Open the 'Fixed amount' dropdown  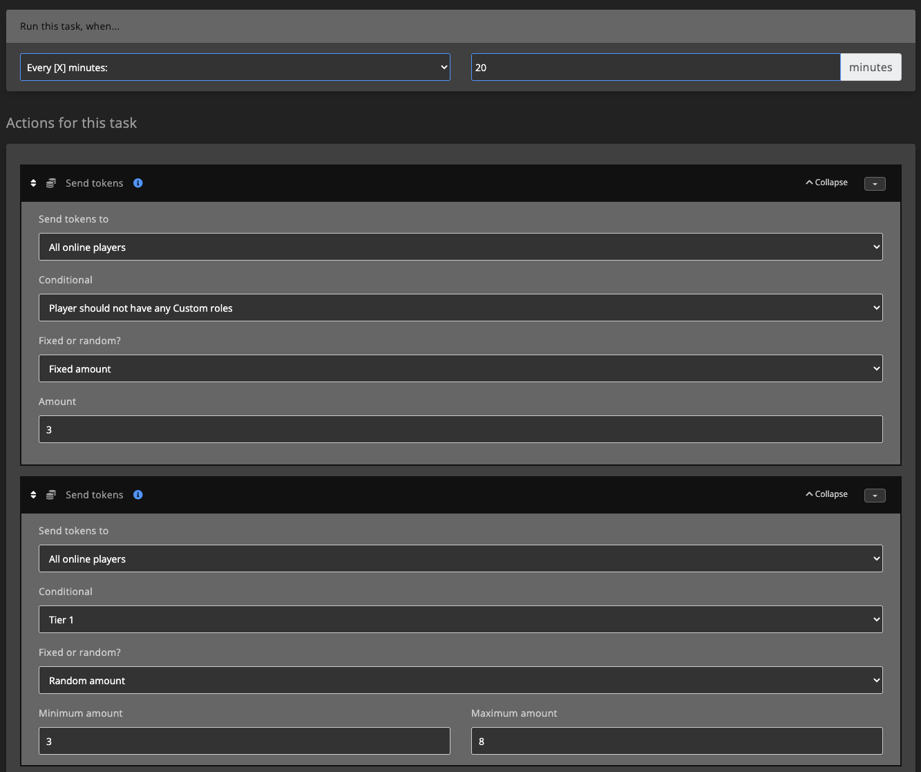(x=461, y=368)
